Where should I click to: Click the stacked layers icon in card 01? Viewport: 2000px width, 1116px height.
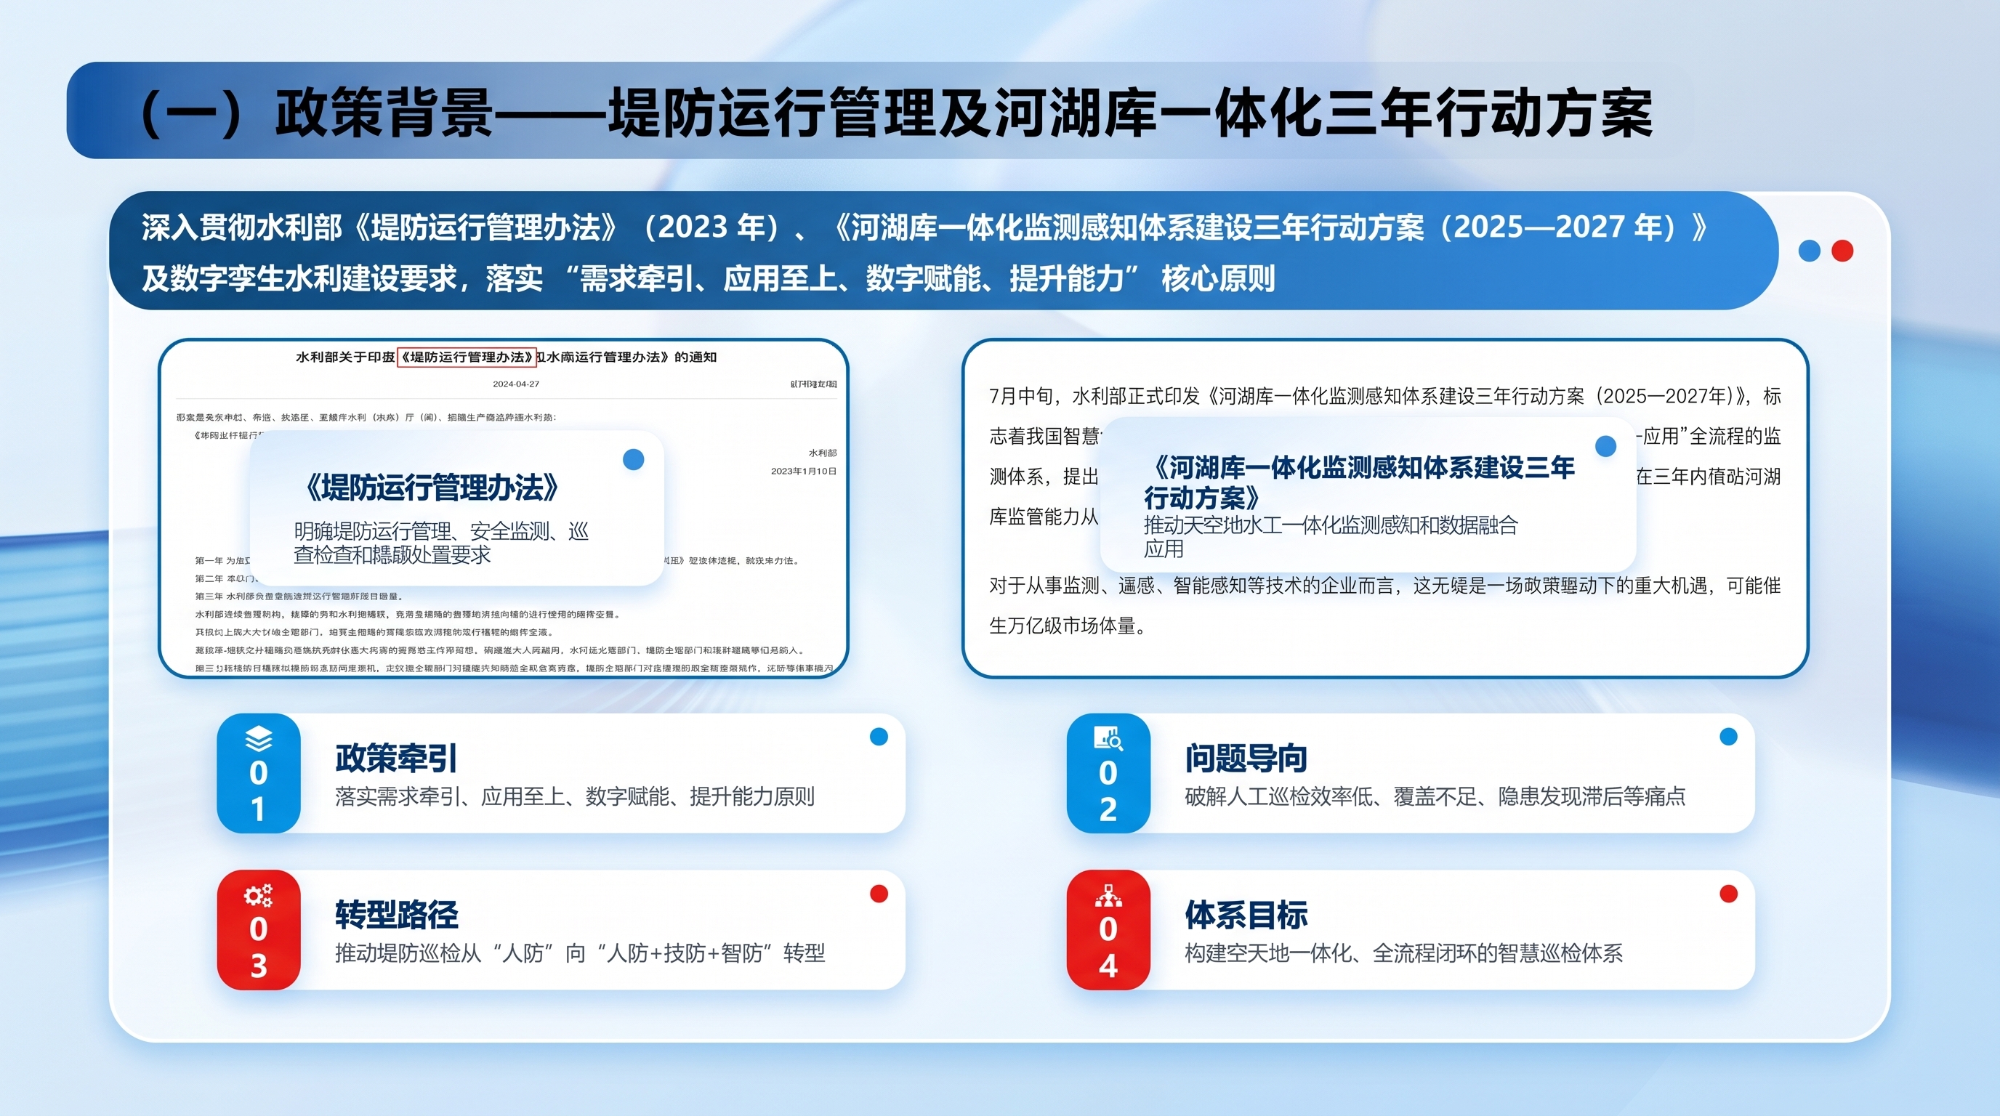pos(259,738)
